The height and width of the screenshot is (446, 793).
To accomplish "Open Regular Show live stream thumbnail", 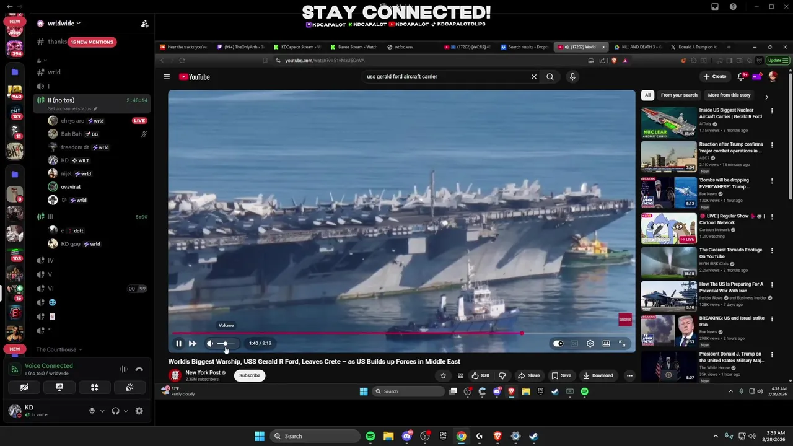I will (x=668, y=229).
